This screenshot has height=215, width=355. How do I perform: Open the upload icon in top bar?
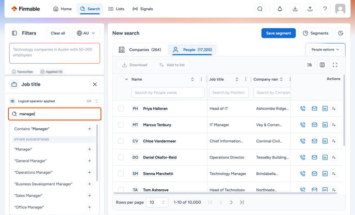tap(310, 9)
